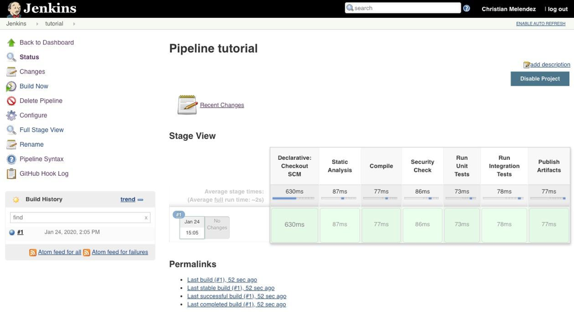Click the log out link

point(557,9)
